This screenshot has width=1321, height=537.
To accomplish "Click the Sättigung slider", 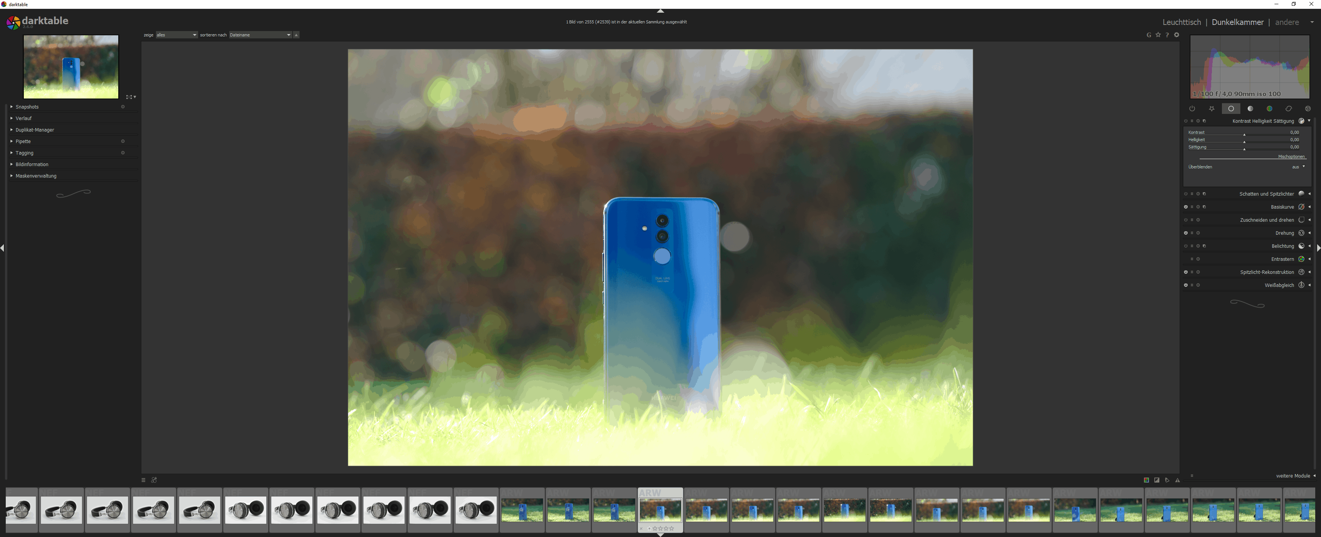I will 1244,147.
